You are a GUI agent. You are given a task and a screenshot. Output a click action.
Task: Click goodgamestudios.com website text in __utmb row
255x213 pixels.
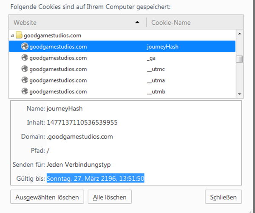58,92
